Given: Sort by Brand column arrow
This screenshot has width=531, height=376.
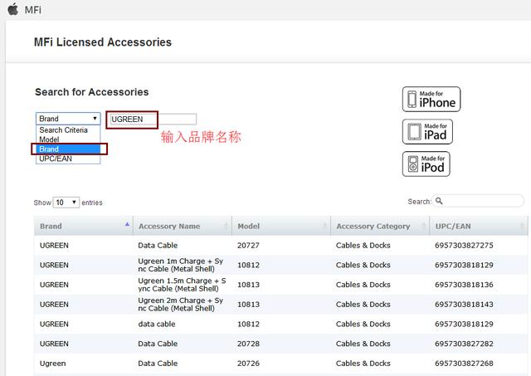Looking at the screenshot, I should pos(127,225).
